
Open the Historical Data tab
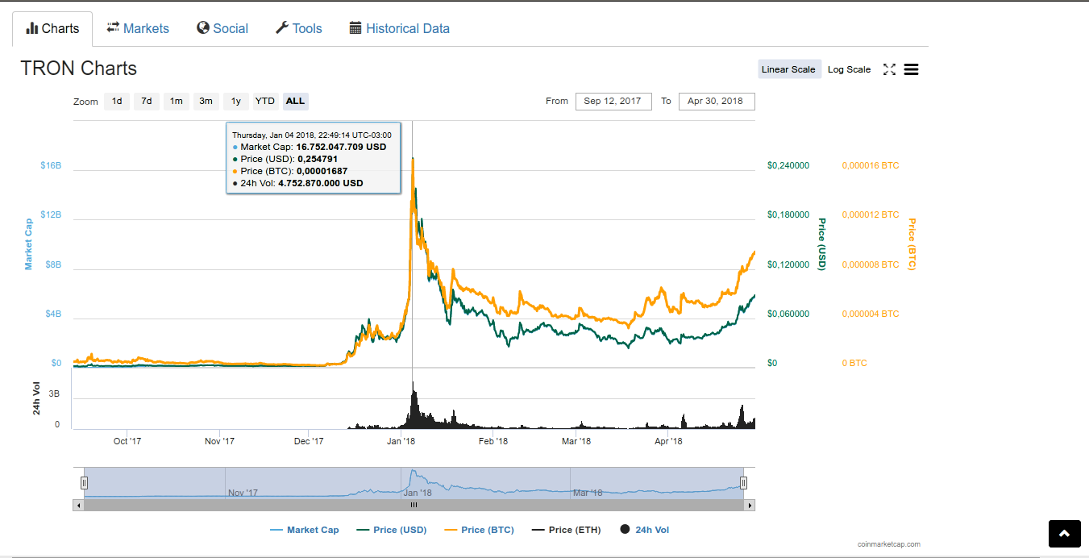point(399,28)
